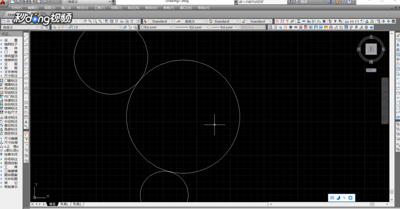Toggle layer 0 on/off lightbulb
The width and height of the screenshot is (400, 209).
click(59, 27)
